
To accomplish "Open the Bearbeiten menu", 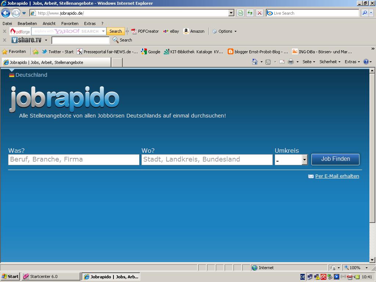I will click(x=27, y=23).
